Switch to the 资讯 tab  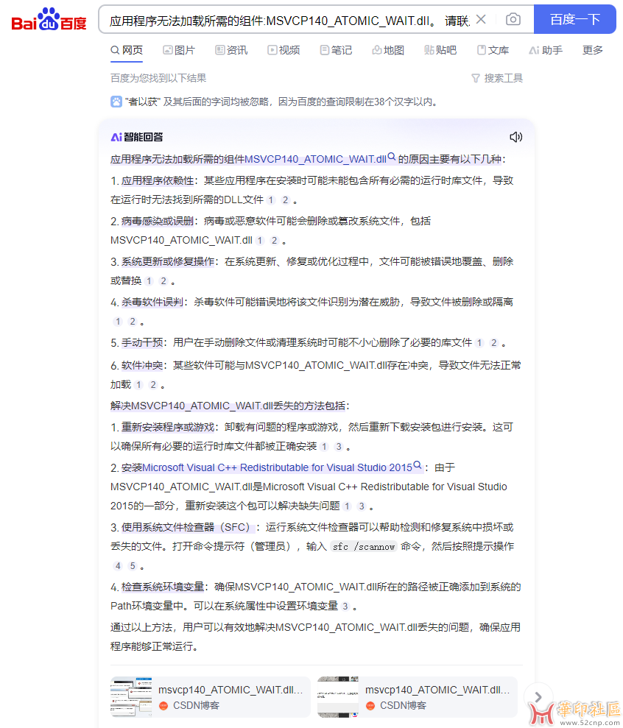click(231, 50)
